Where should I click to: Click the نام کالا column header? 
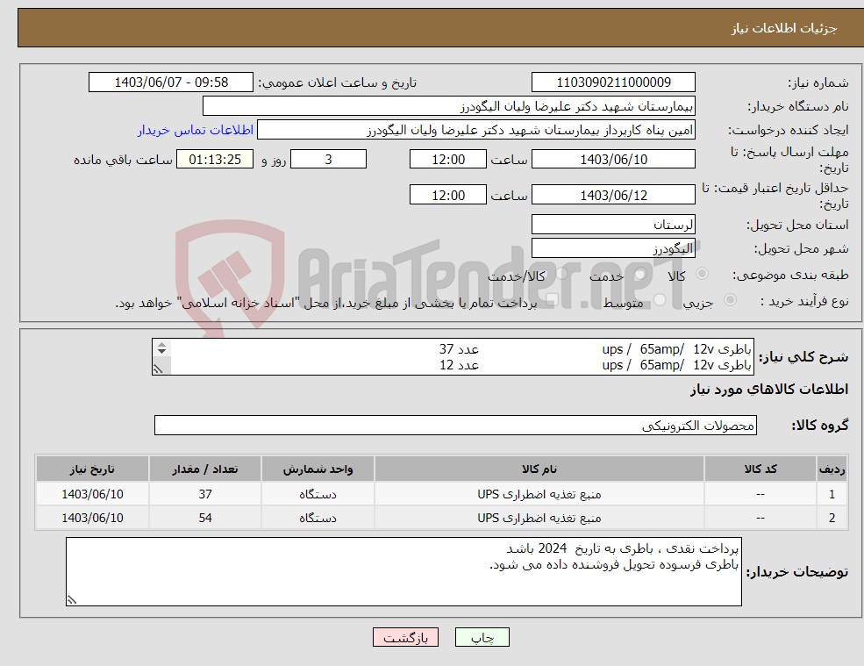[x=539, y=469]
